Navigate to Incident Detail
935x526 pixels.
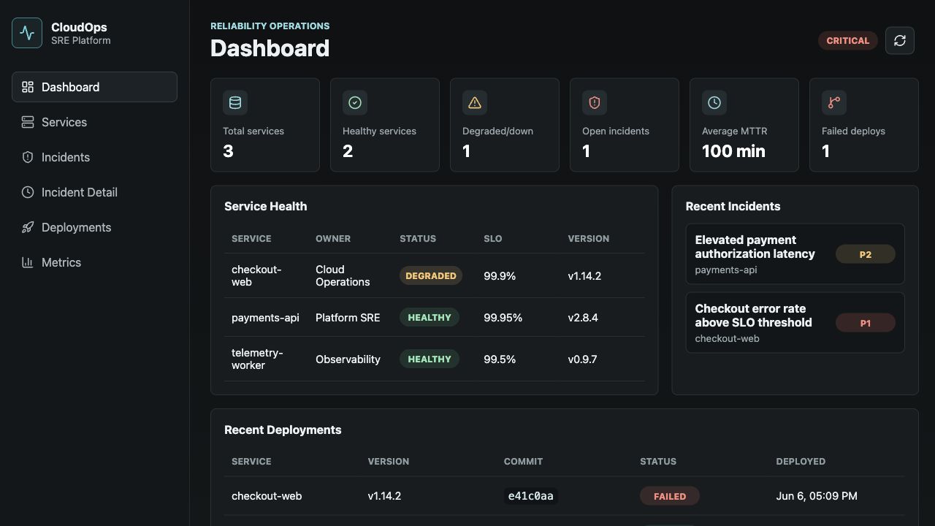(94, 192)
